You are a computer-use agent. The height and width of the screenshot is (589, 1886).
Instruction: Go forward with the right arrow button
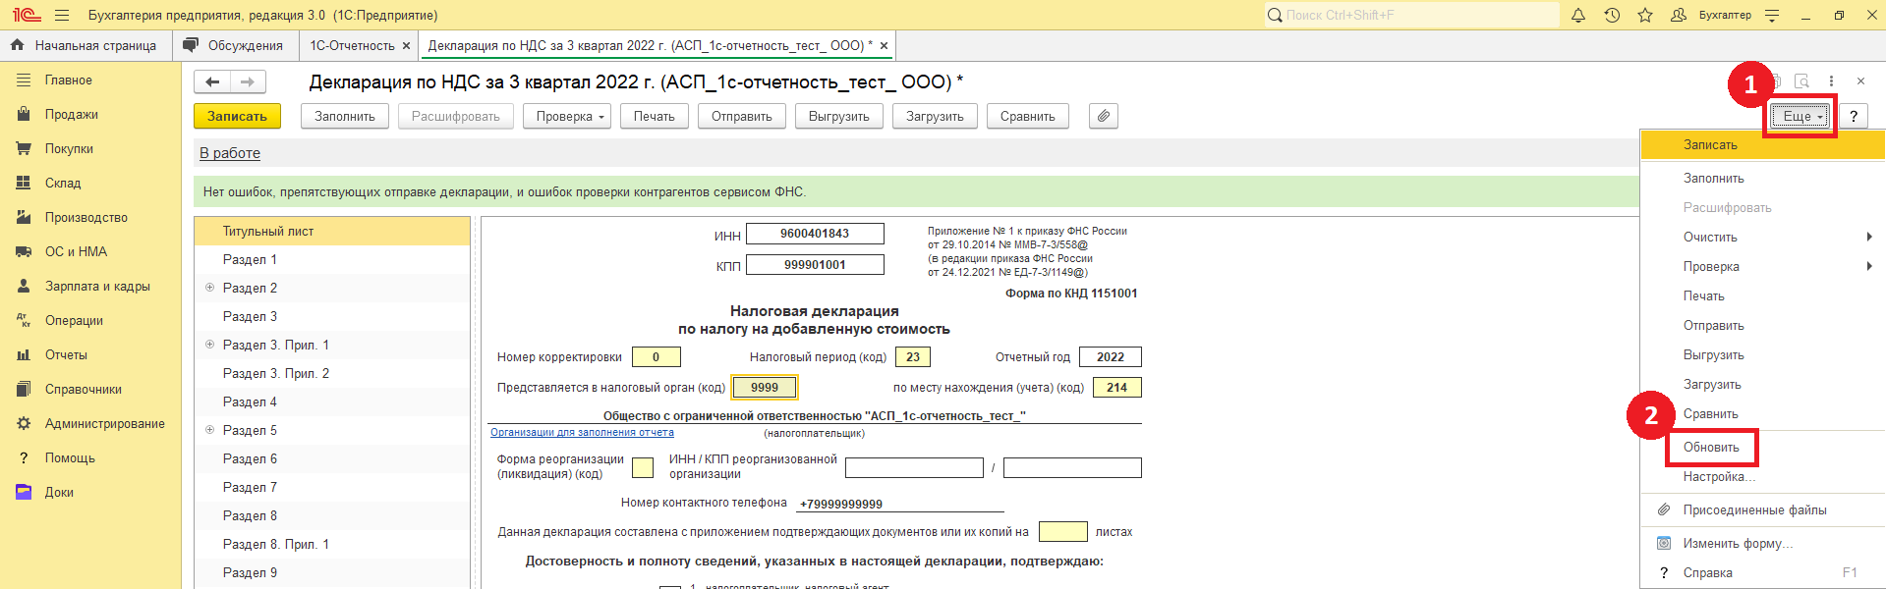(x=248, y=81)
